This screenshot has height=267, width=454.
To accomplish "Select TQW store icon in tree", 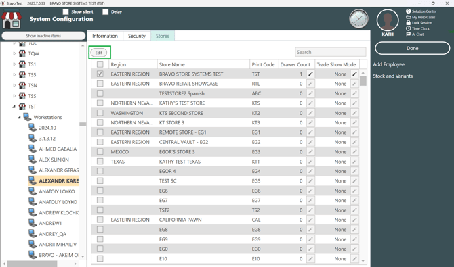I will [22, 53].
